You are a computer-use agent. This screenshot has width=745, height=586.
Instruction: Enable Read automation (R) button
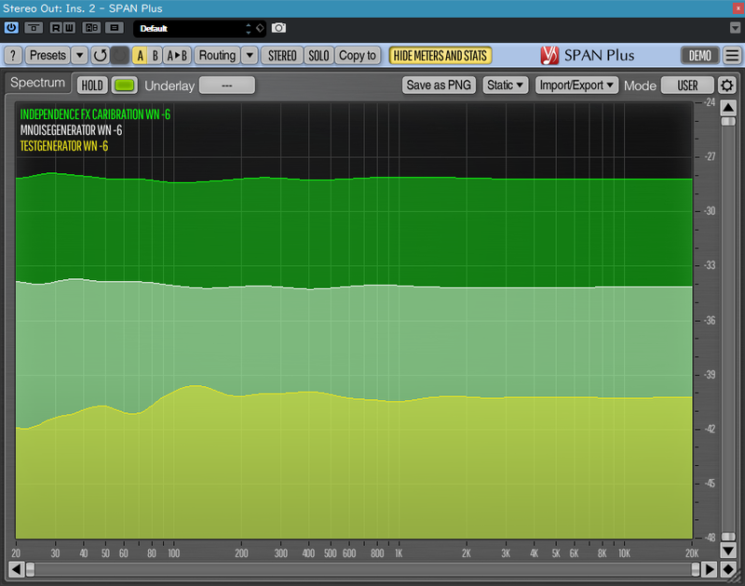pos(56,28)
